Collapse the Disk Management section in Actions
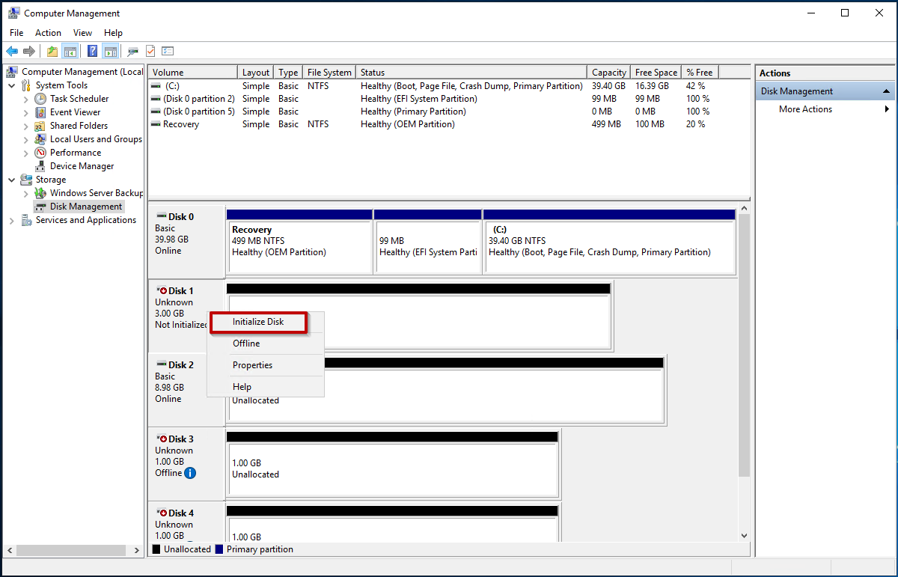The image size is (898, 577). (x=887, y=91)
